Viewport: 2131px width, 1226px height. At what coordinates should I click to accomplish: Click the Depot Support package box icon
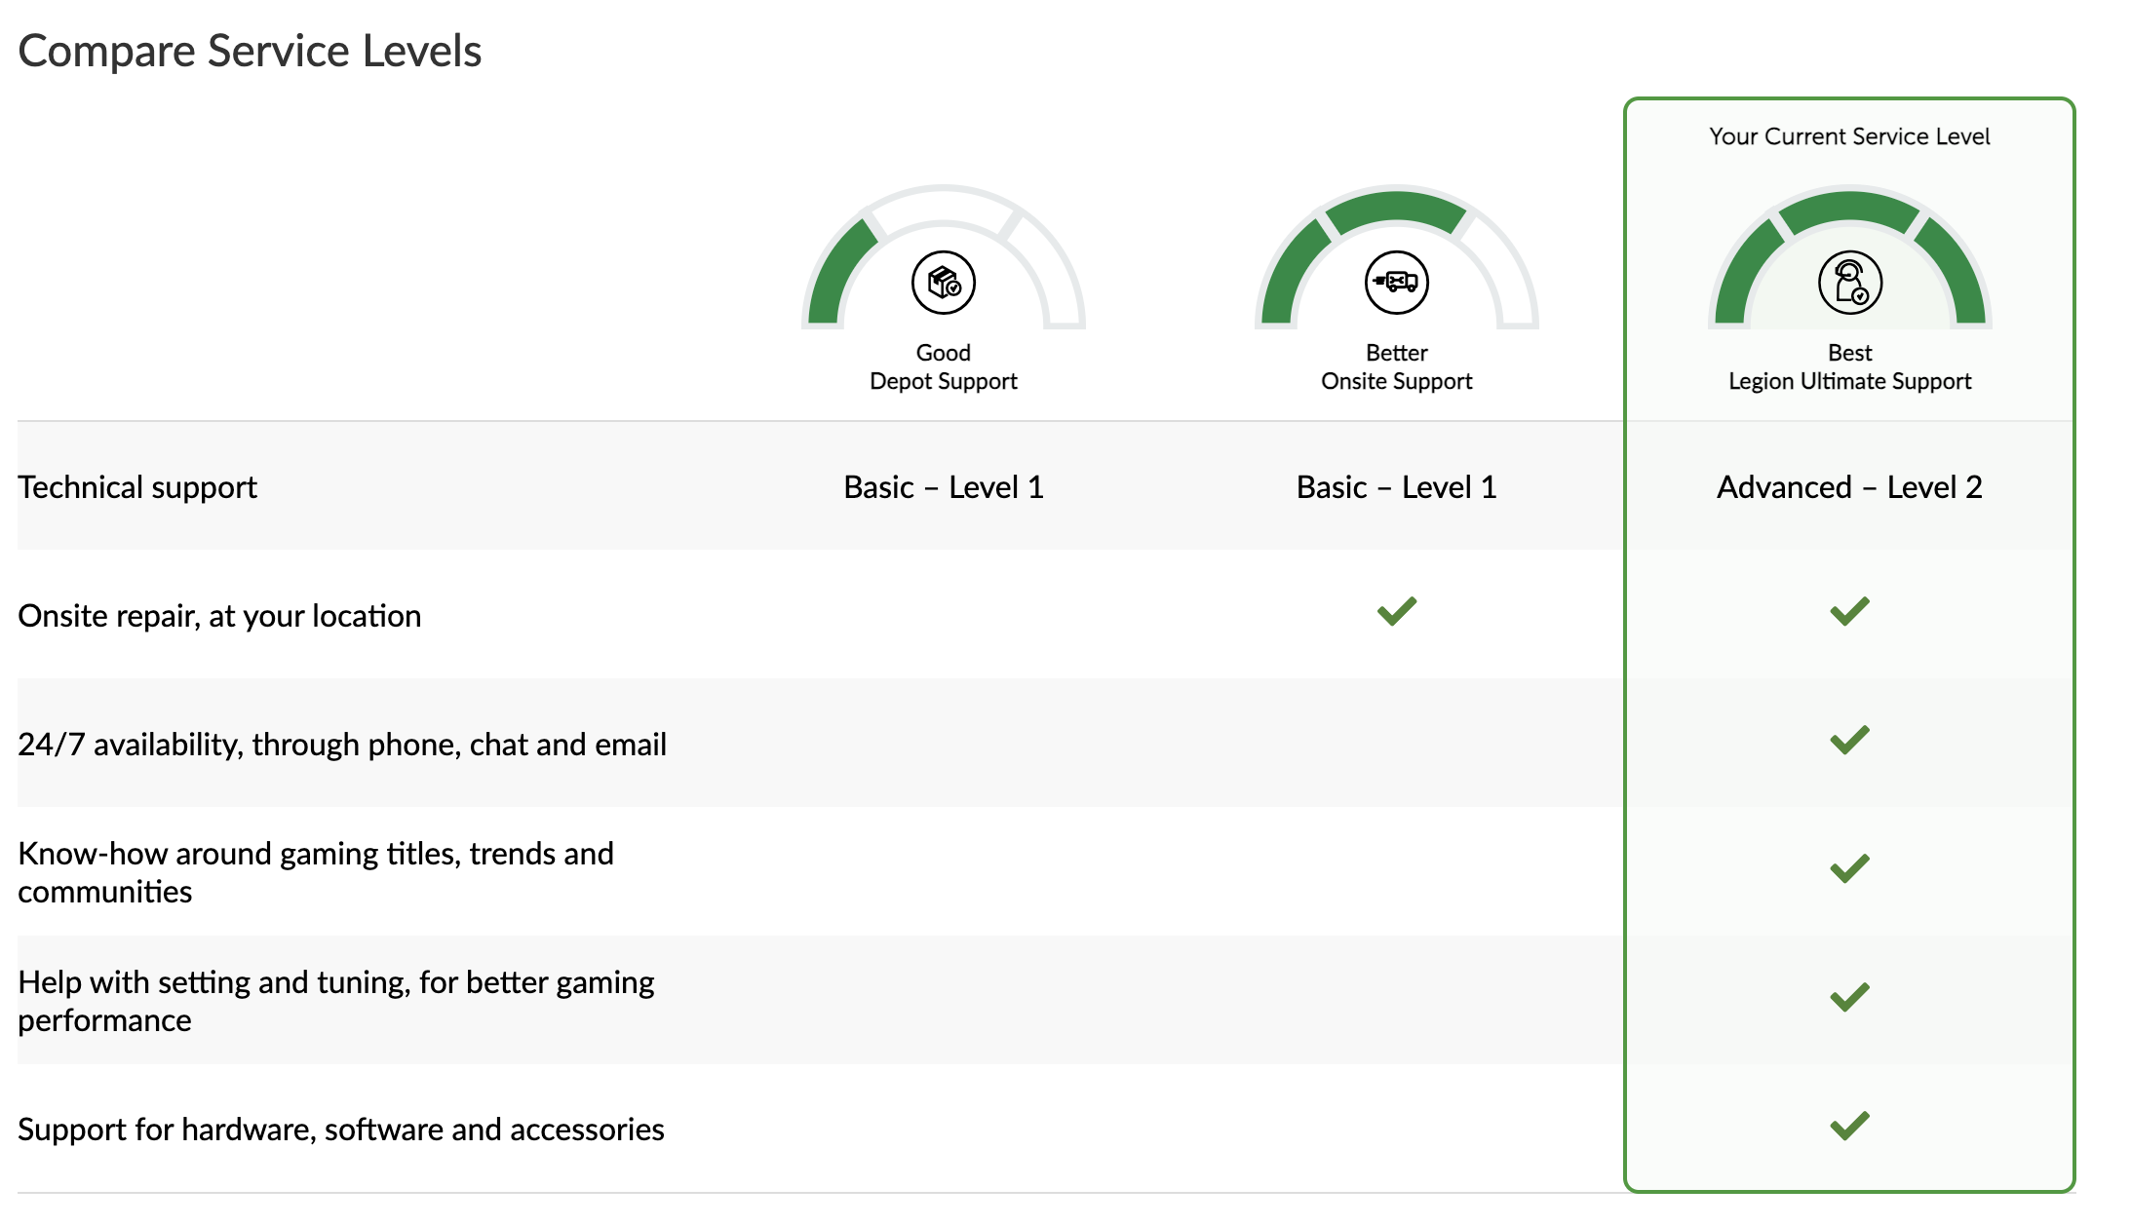[x=943, y=283]
